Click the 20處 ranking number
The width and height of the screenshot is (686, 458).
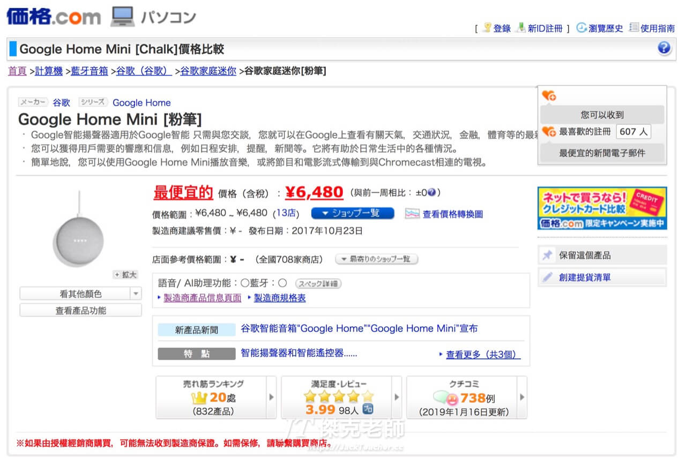(222, 398)
